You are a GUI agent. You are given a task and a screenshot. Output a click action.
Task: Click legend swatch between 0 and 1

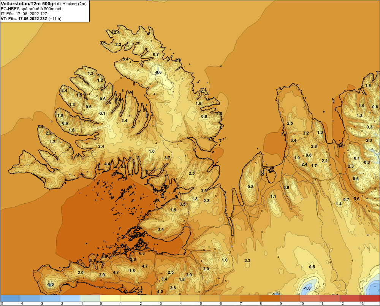[110, 298]
